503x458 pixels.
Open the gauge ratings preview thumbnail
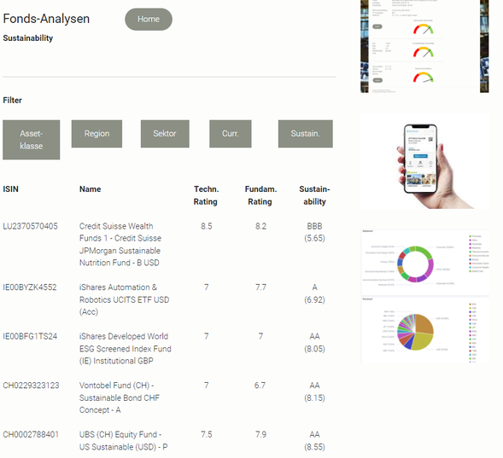pyautogui.click(x=424, y=46)
